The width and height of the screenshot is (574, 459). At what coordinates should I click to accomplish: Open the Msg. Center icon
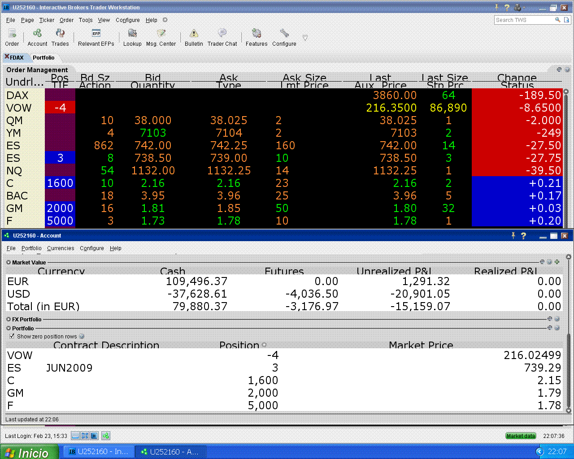(161, 37)
